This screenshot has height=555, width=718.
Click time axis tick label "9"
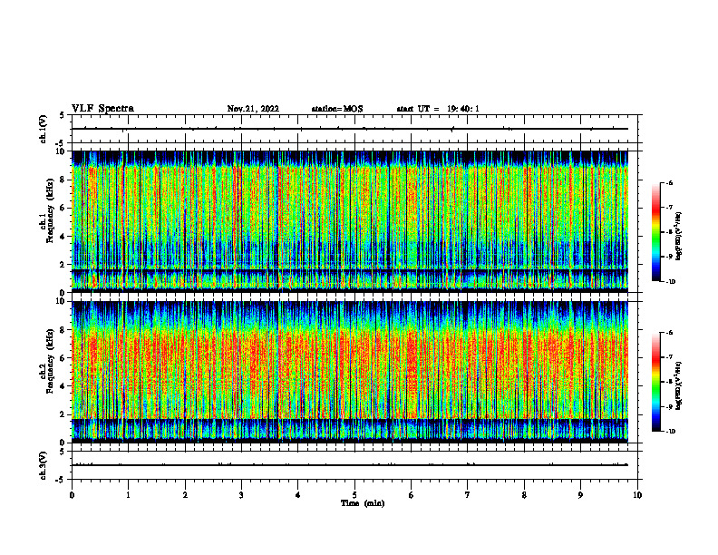pos(580,495)
